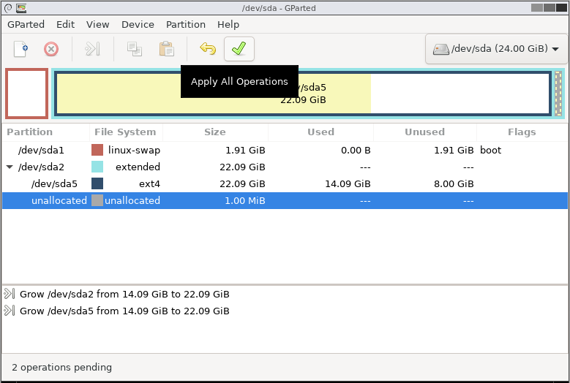Viewport: 570px width, 383px height.
Task: Click the red sda1 block in disk map
Action: [x=27, y=94]
